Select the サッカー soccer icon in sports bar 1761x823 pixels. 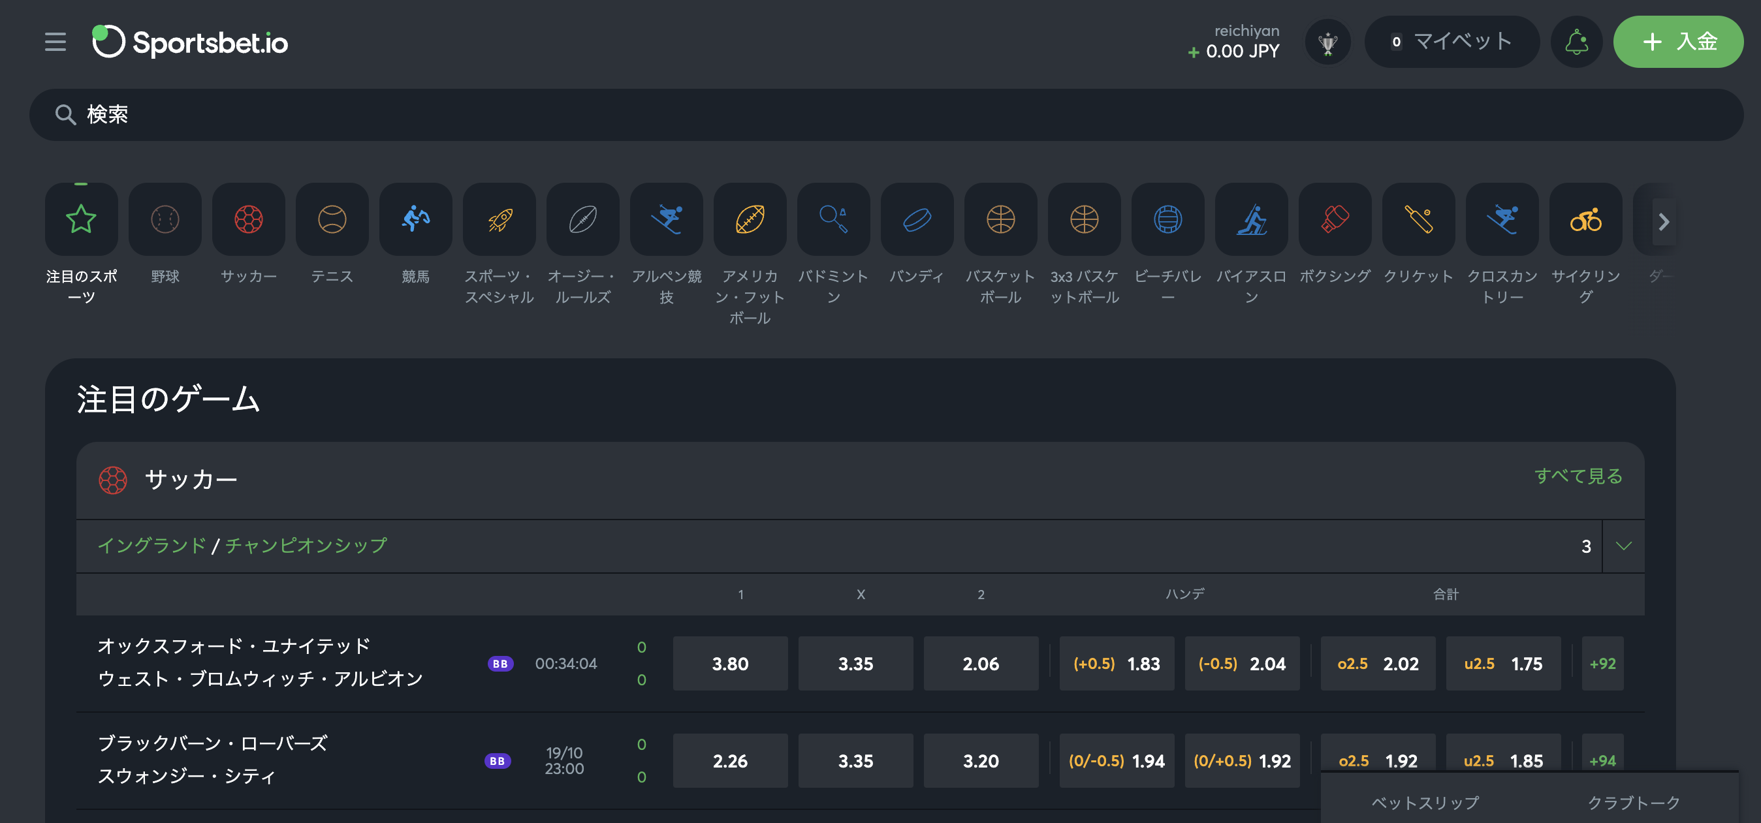point(249,219)
